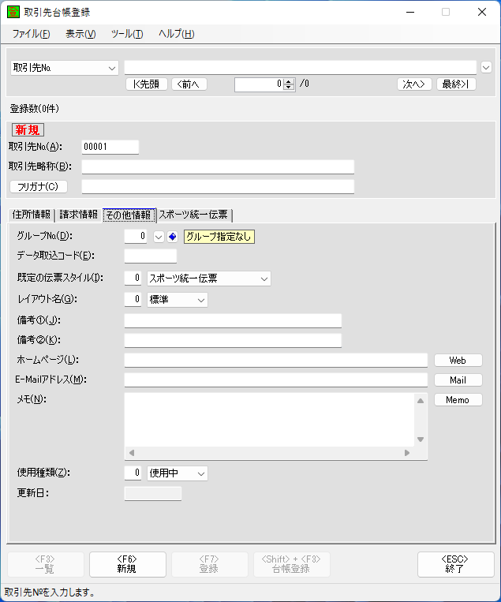The height and width of the screenshot is (602, 501).
Task: Click the 登録数(0件) text
Action: tap(35, 109)
